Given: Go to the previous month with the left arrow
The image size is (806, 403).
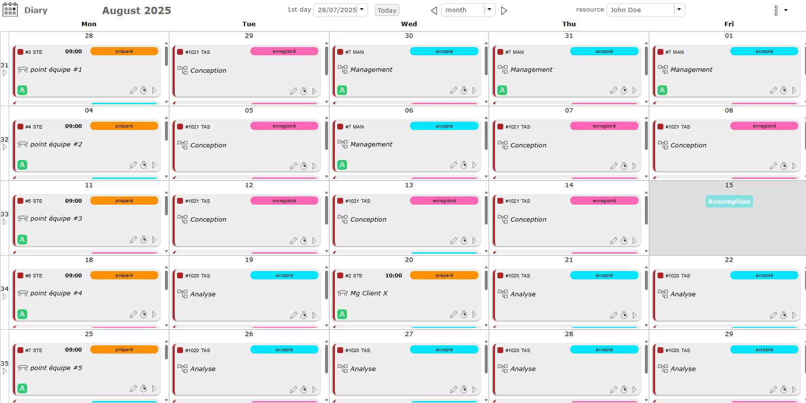Looking at the screenshot, I should 433,10.
